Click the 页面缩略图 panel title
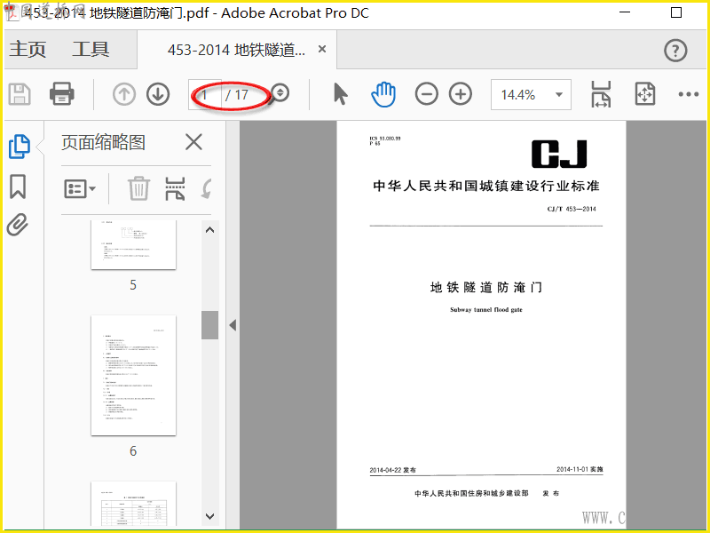 pyautogui.click(x=103, y=142)
